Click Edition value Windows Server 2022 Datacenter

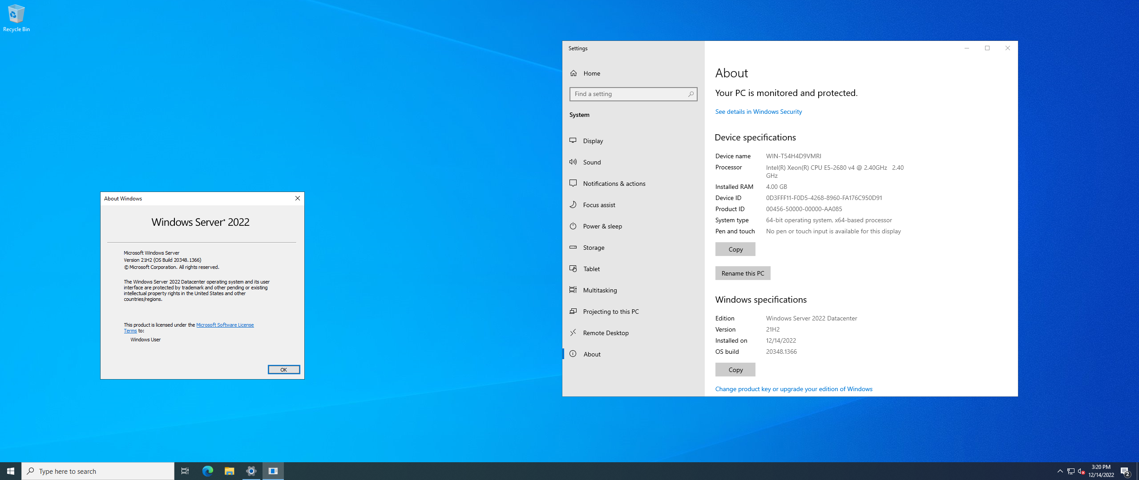pyautogui.click(x=811, y=318)
